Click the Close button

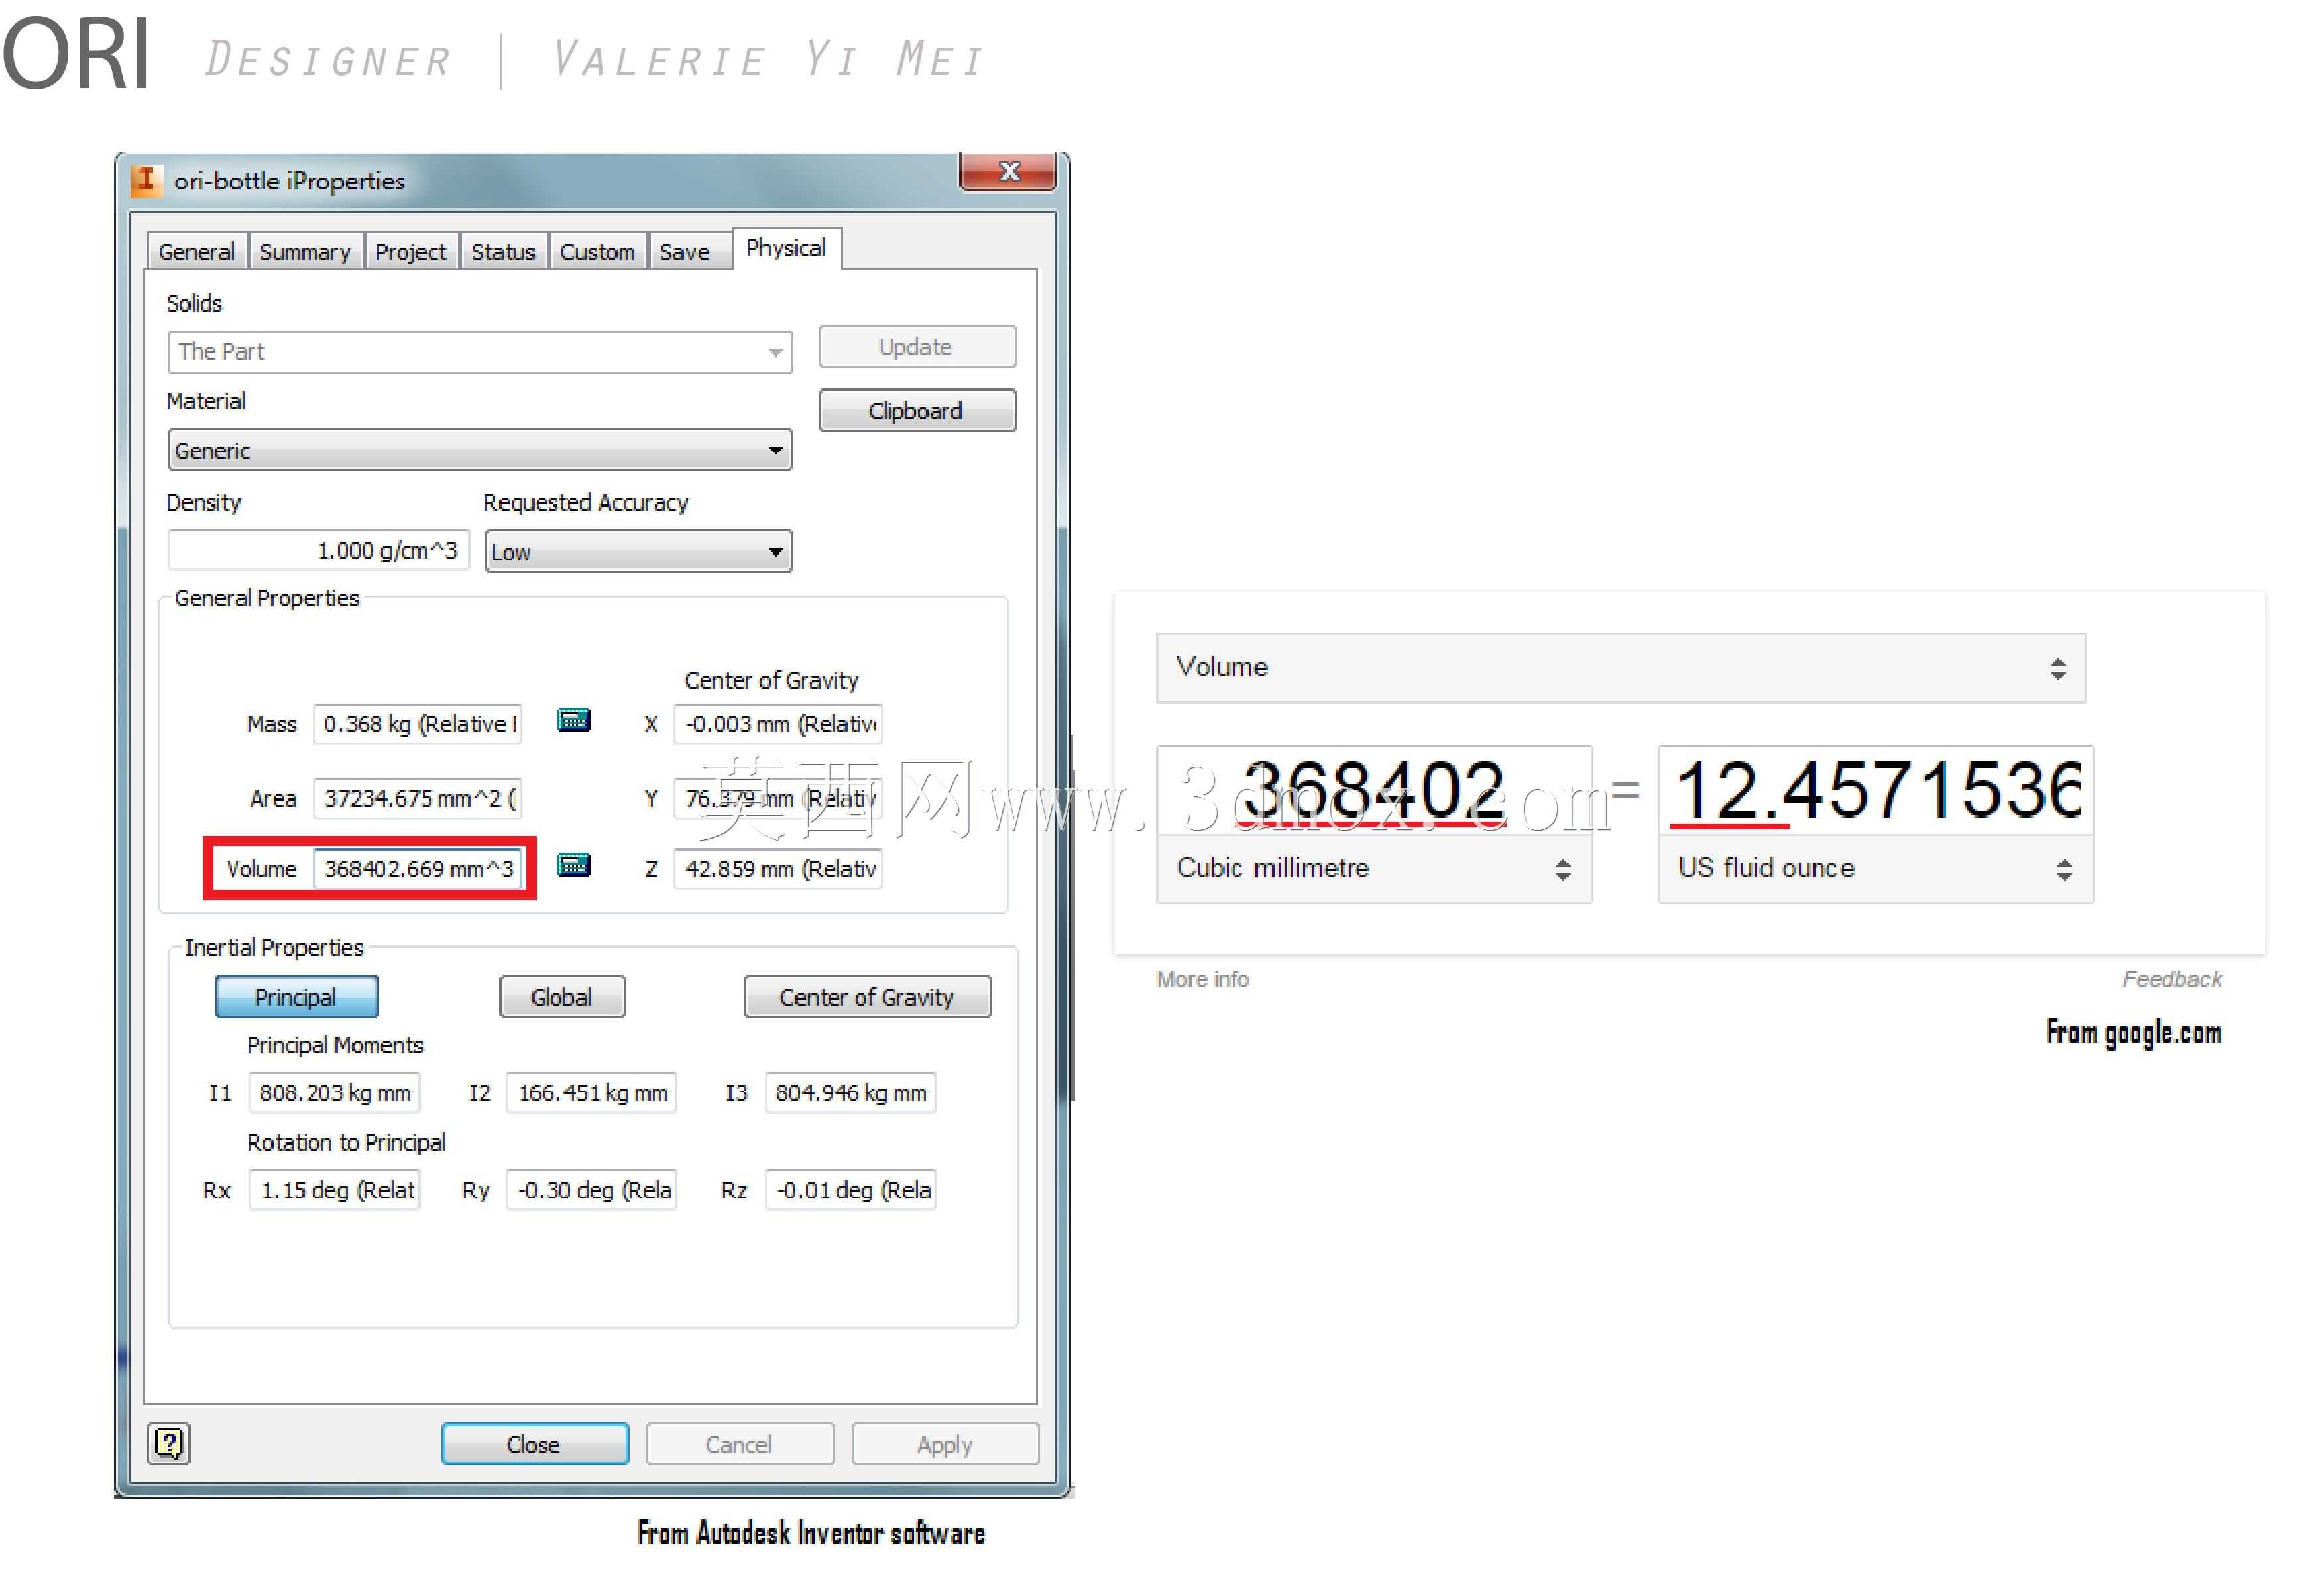[x=535, y=1444]
